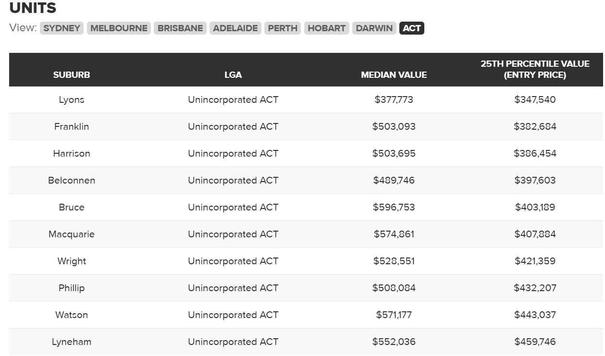Select Wright entry price $421,359
Screen dimensions: 605x356
(535, 261)
